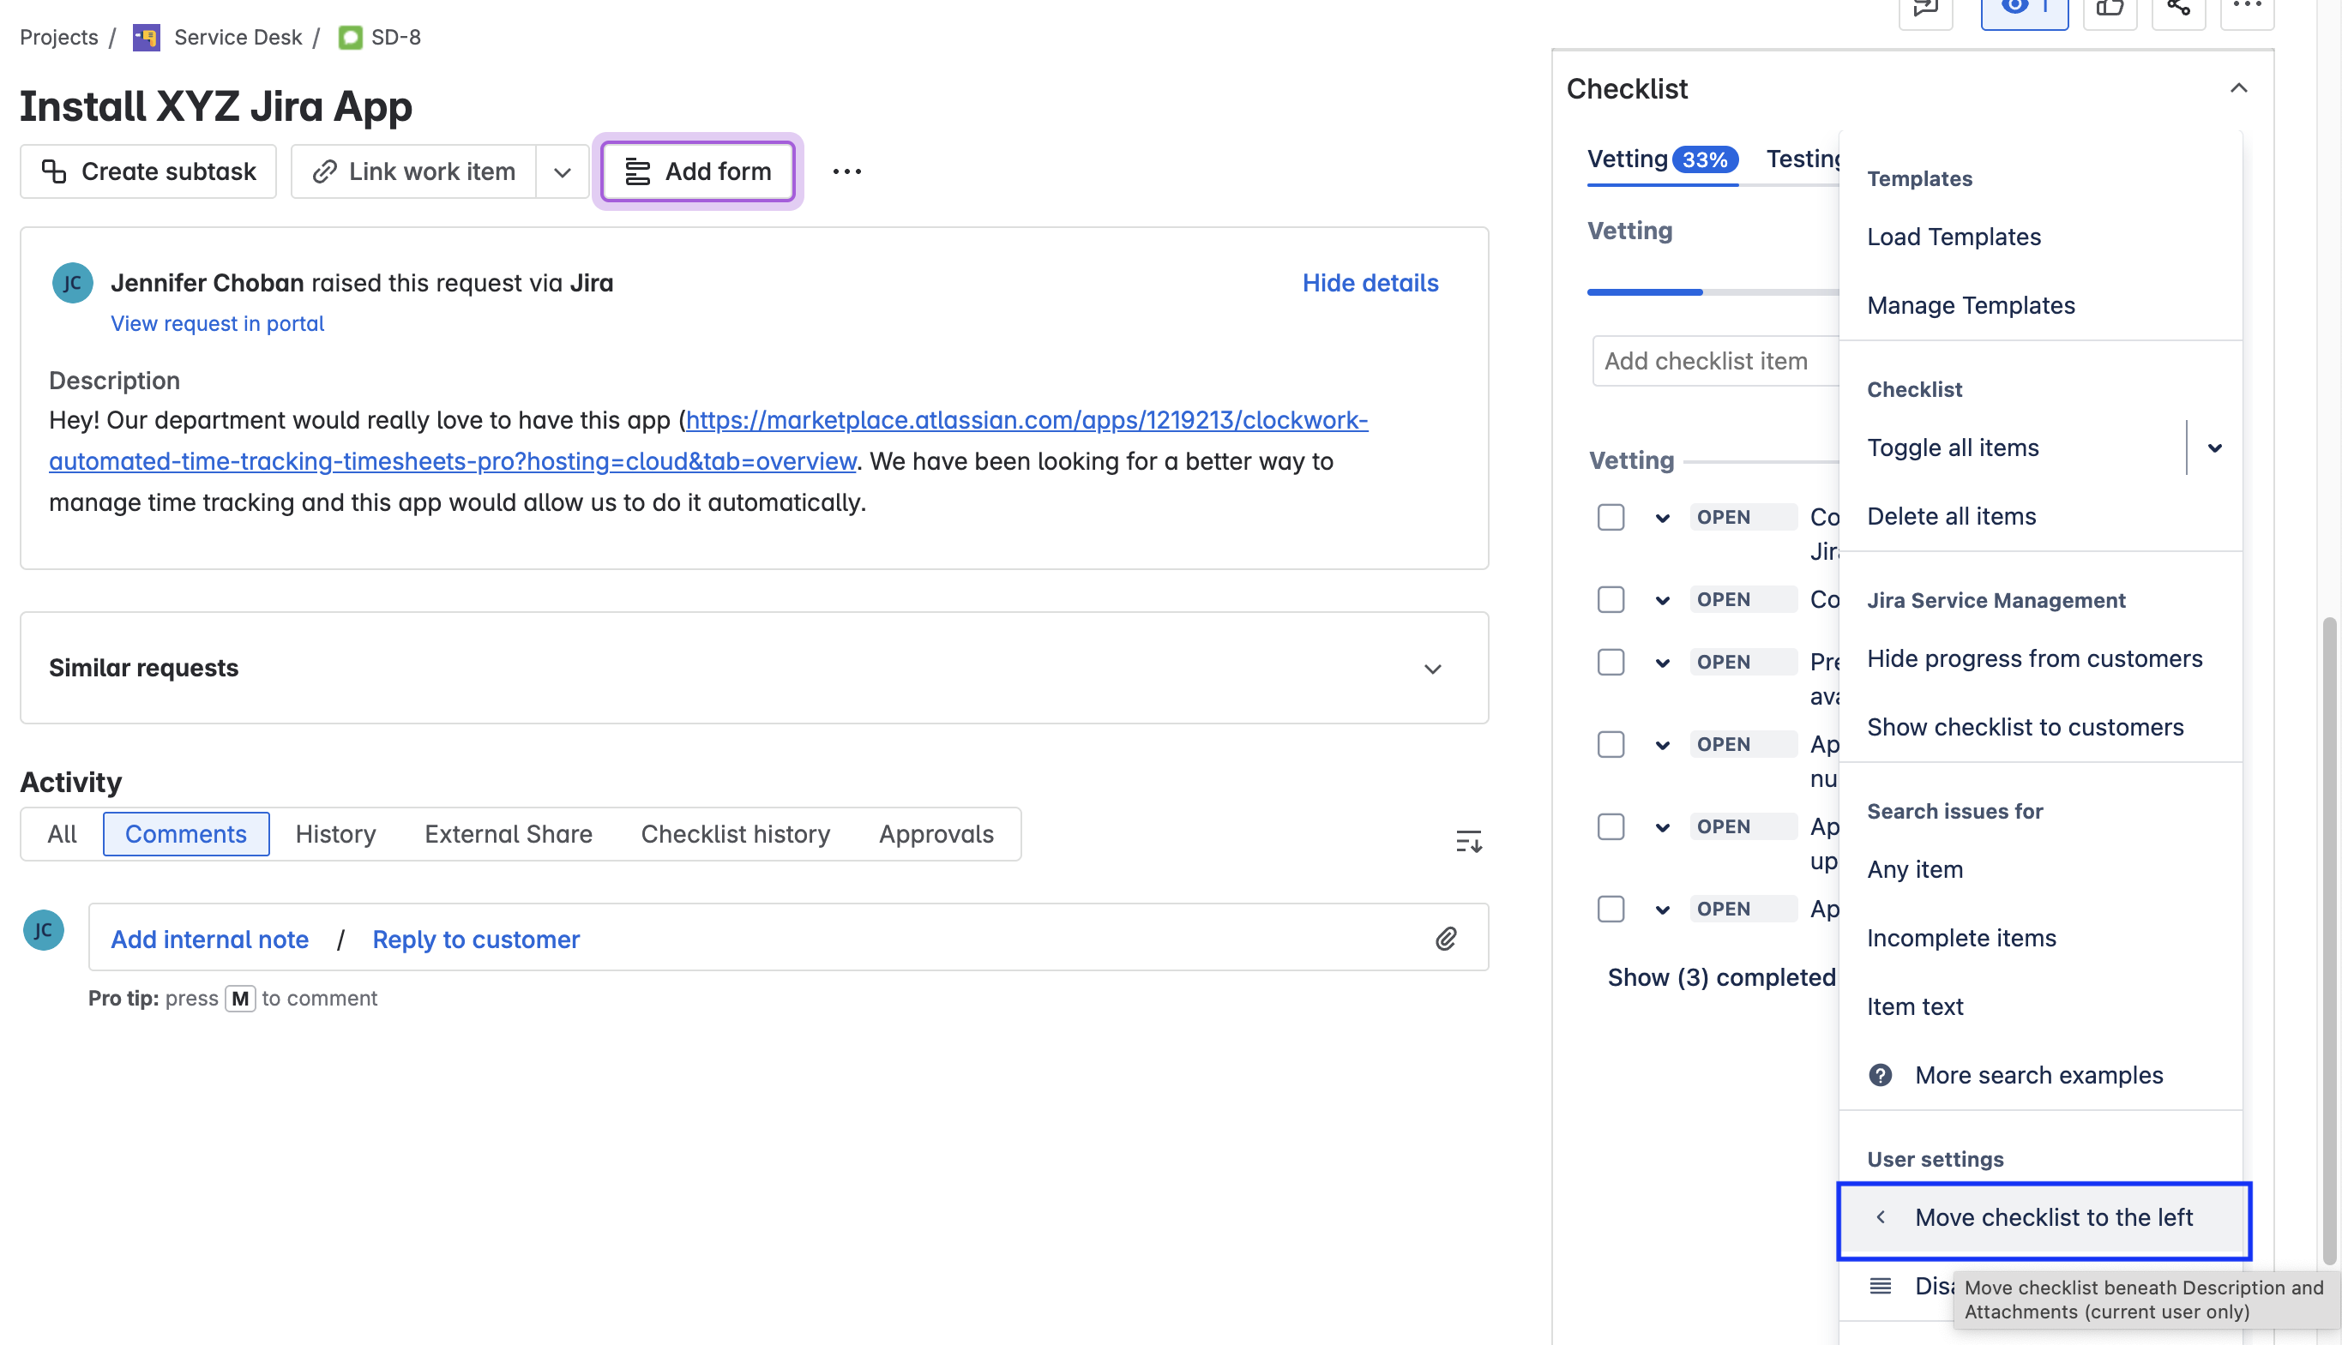Screen dimensions: 2342x1345
Task: Click the watch (eye) icon button
Action: (x=2023, y=9)
